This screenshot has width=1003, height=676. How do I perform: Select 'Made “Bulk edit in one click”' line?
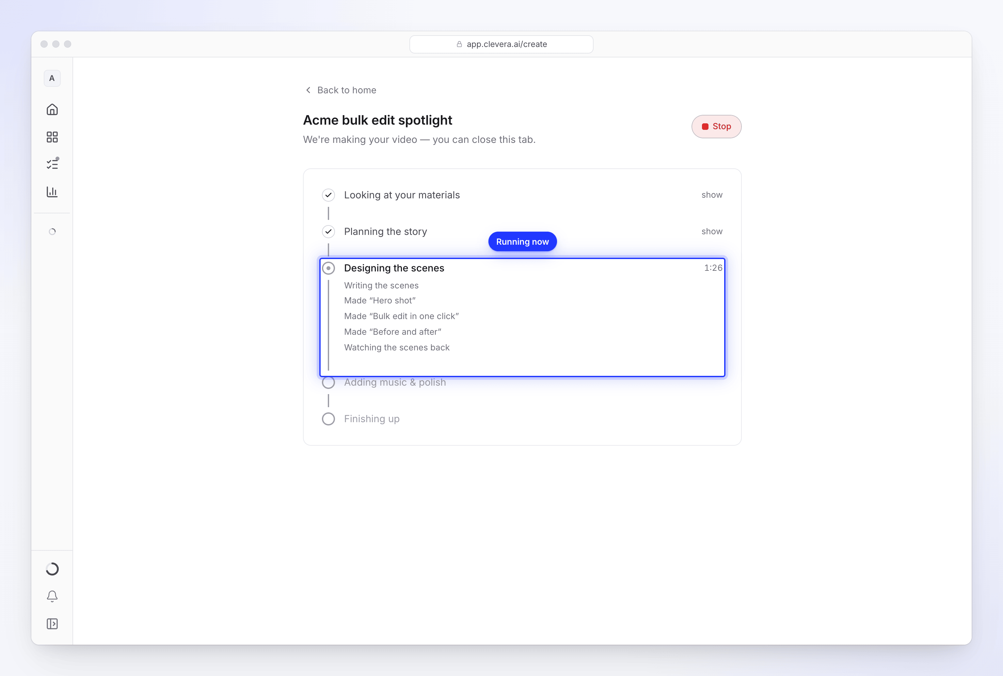pyautogui.click(x=401, y=316)
